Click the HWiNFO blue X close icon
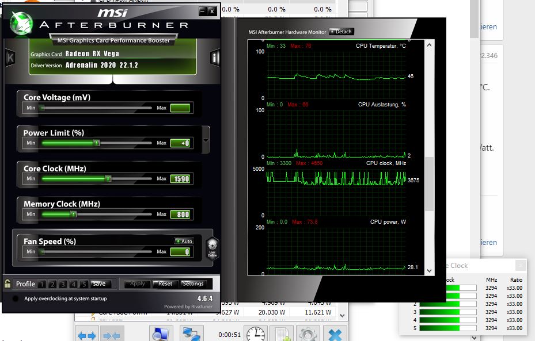The width and height of the screenshot is (535, 341). pos(335,335)
